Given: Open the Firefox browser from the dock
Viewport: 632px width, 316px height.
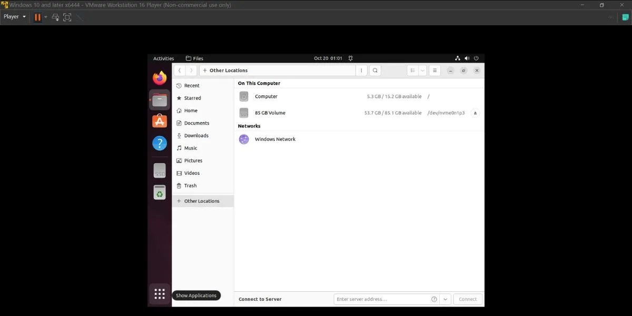Looking at the screenshot, I should [x=159, y=77].
